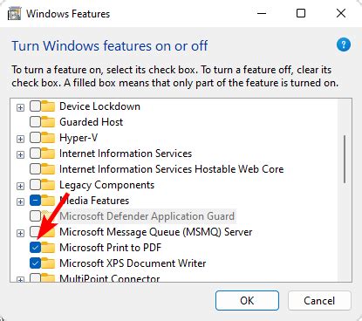Screen dimensions: 362x321
Task: Uncheck Microsoft XPS Document Writer checkbox
Action: pos(35,263)
